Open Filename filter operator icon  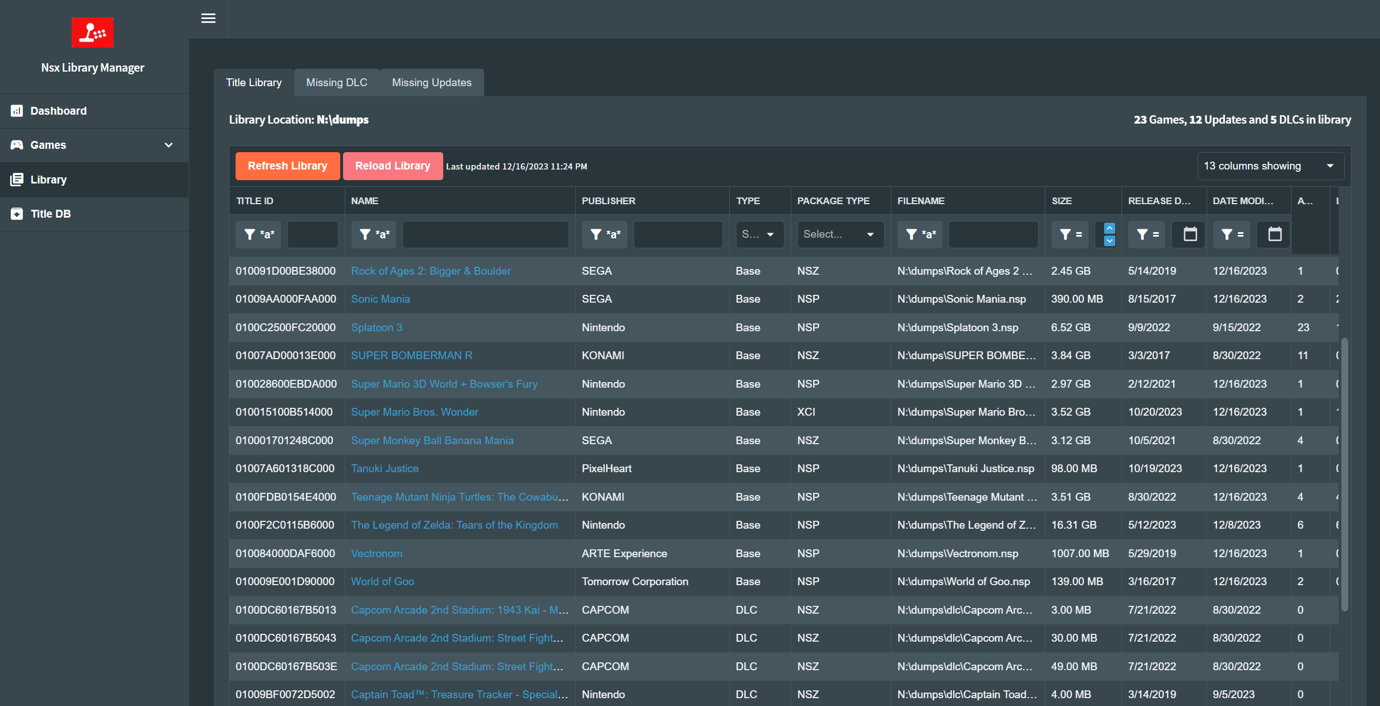point(921,234)
